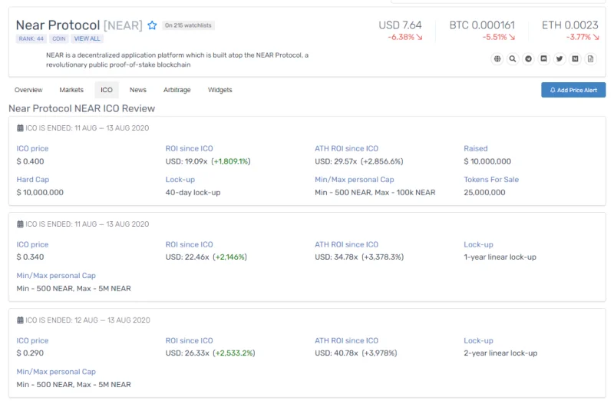Click the $ 0.400 ICO price value

(30, 161)
